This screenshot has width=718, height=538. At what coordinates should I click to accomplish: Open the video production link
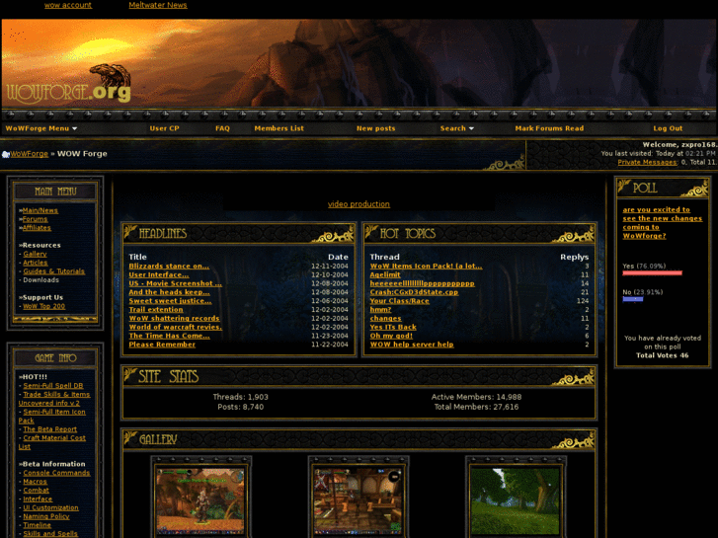click(359, 204)
